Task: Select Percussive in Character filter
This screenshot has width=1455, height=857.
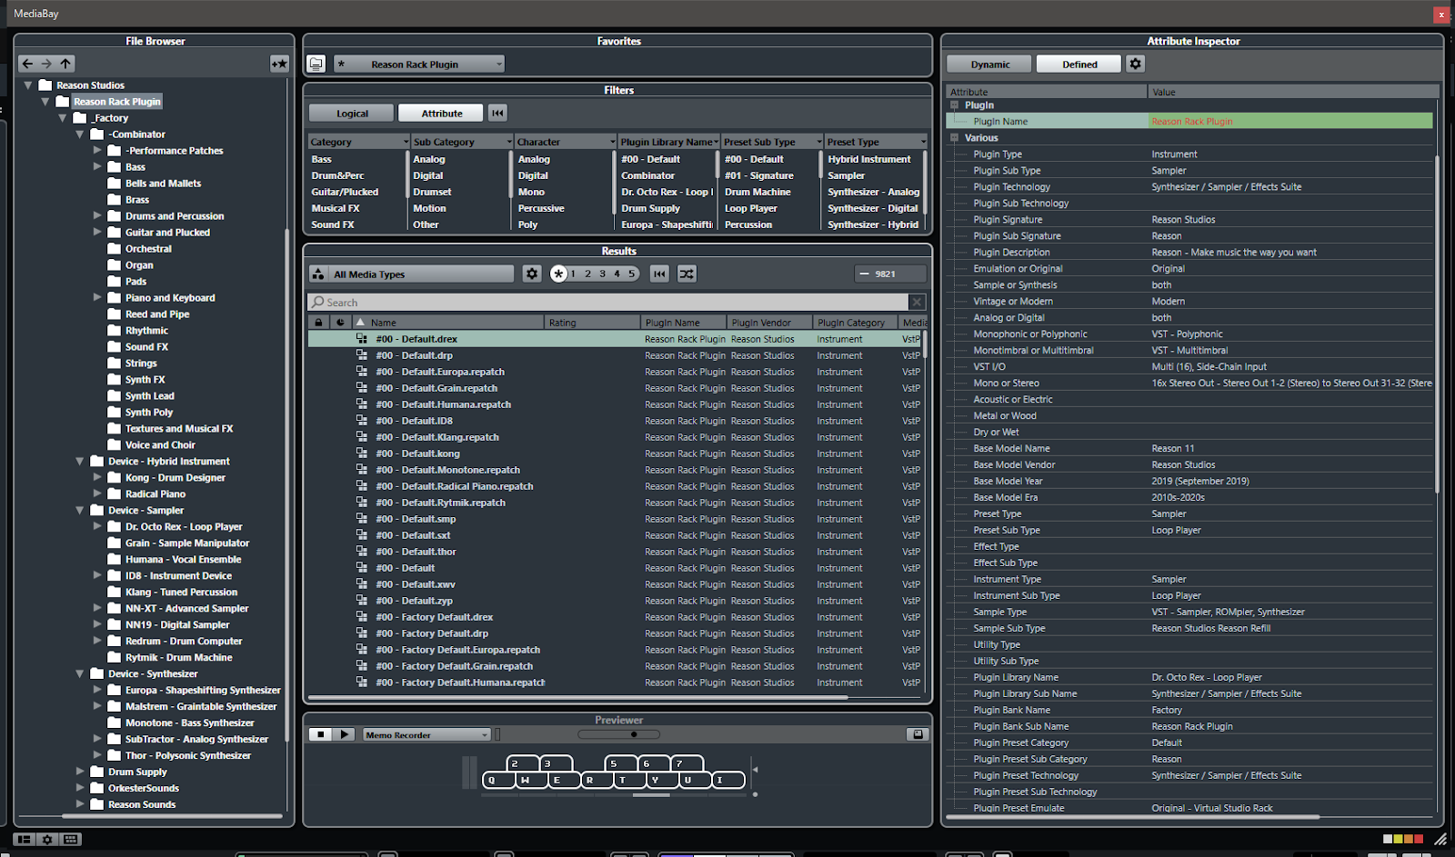Action: [x=541, y=208]
